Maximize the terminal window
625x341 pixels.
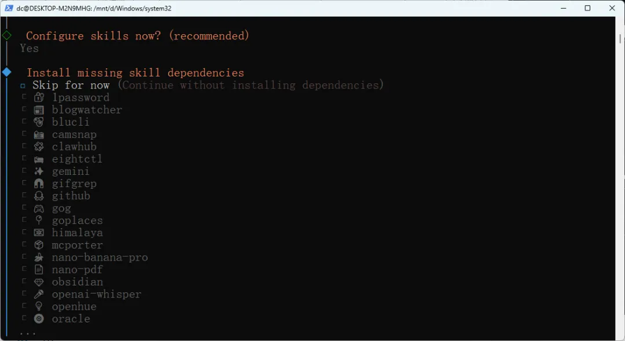(587, 8)
